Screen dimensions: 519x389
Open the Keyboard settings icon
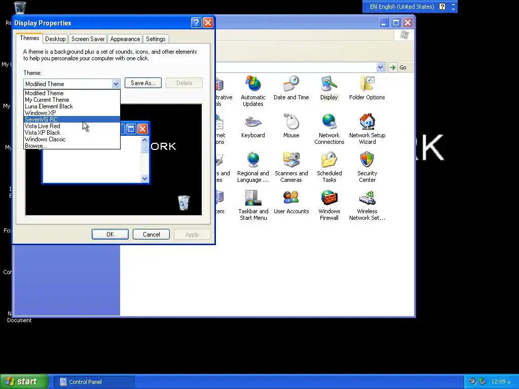pyautogui.click(x=253, y=126)
